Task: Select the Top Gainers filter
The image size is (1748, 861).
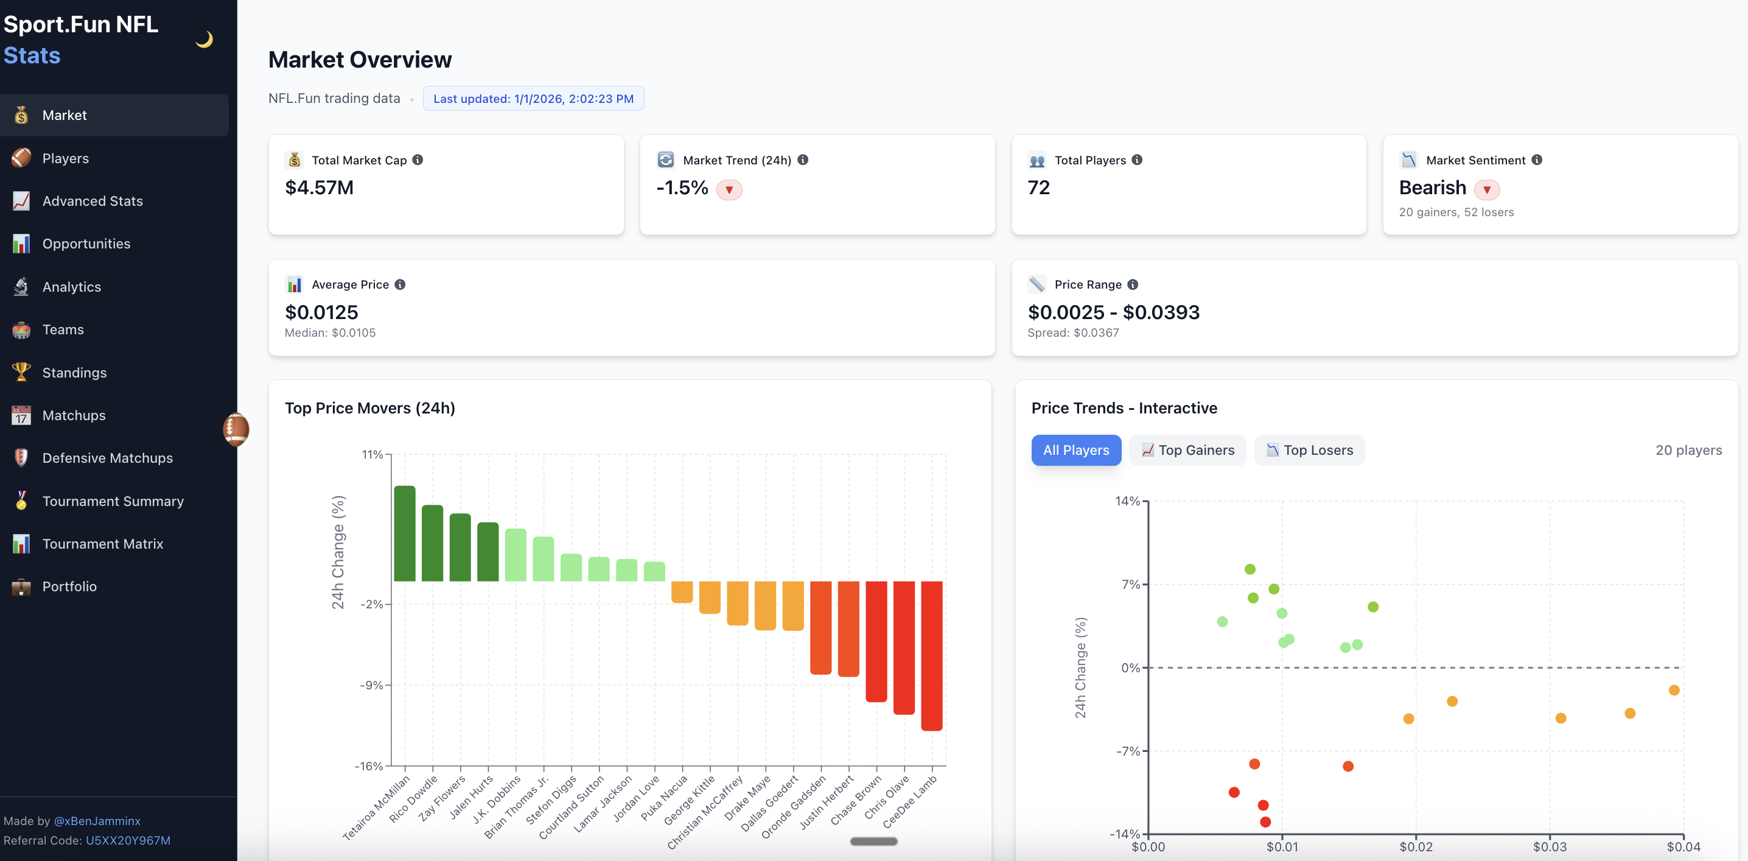Action: click(1187, 450)
